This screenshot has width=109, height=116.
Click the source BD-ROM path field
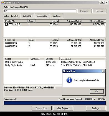point(40,11)
